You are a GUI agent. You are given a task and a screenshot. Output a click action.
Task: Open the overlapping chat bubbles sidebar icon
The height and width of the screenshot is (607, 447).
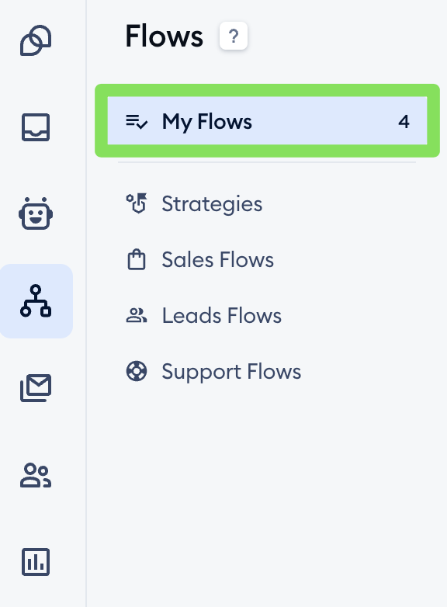[x=36, y=40]
